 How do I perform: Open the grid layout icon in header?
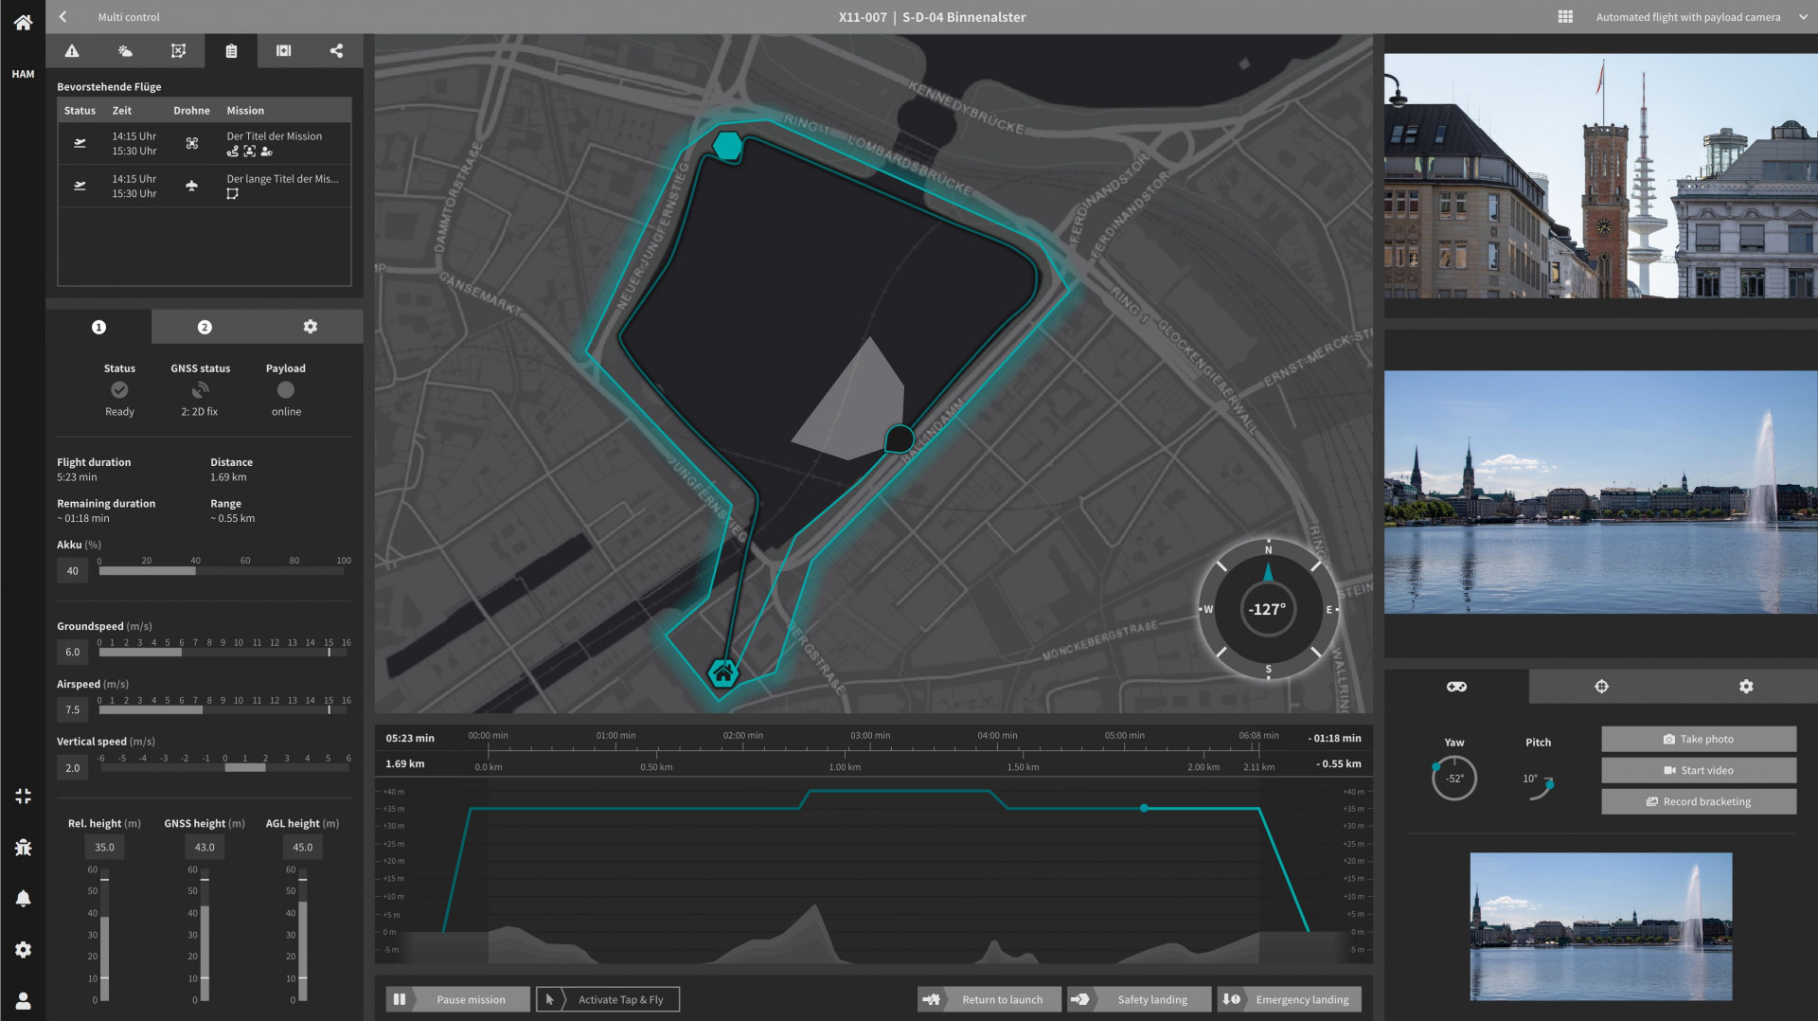[x=1565, y=17]
